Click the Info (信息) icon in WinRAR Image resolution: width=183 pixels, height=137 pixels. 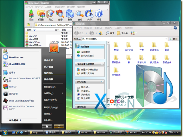click(99, 15)
